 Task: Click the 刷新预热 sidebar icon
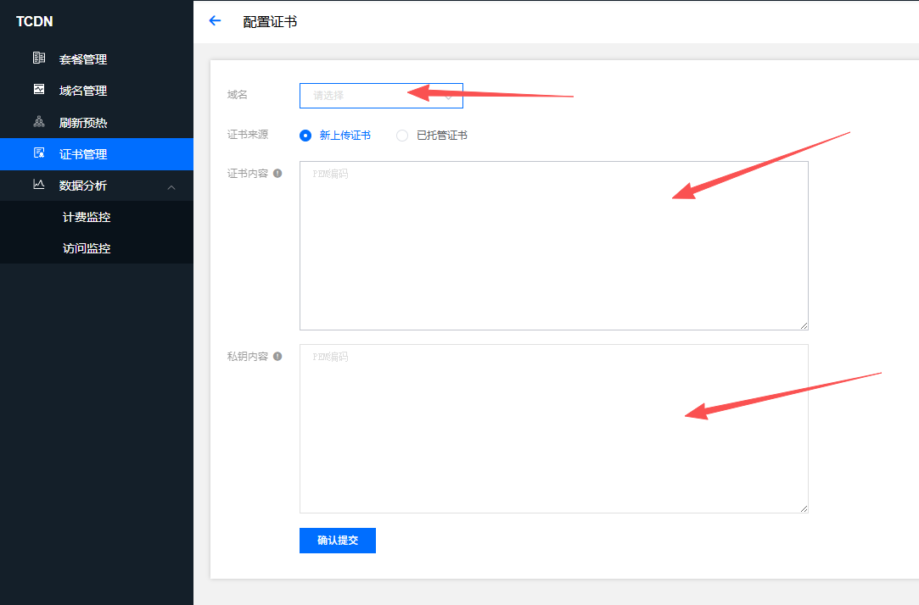(x=39, y=122)
